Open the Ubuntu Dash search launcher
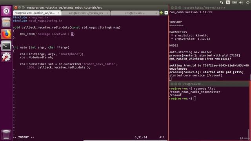Image resolution: width=251 pixels, height=141 pixels. [6, 11]
